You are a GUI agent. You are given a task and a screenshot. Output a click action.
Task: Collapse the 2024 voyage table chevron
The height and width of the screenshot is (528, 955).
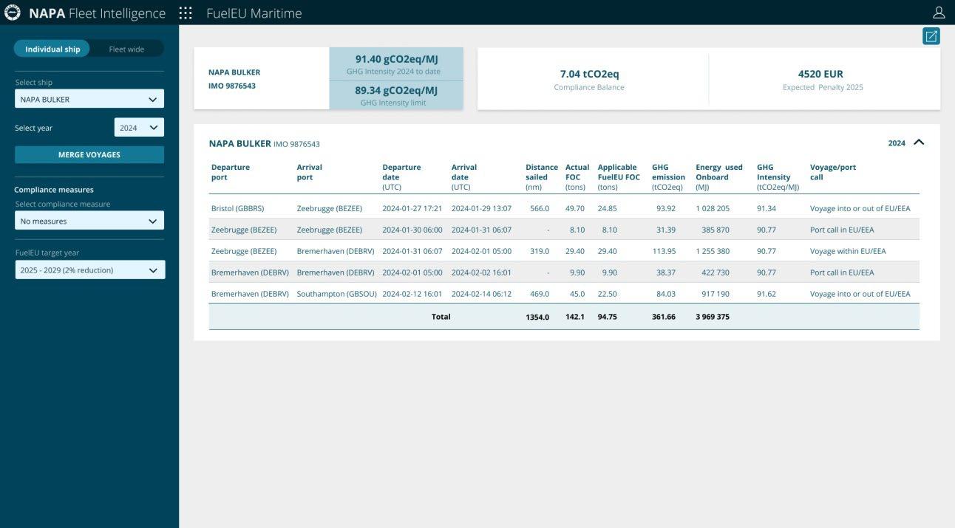[919, 143]
